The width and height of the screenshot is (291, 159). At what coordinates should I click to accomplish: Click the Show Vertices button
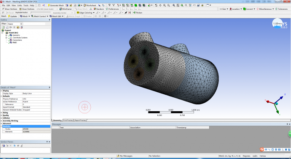(9, 9)
